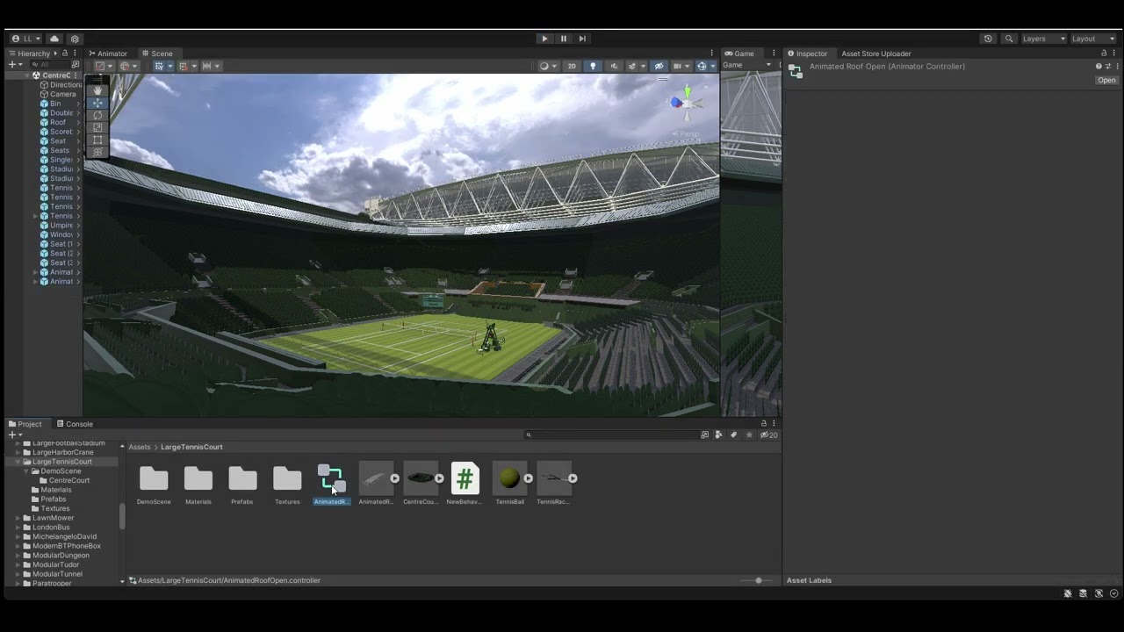Expand the Bin object in Hierarchy
1124x632 pixels.
click(78, 104)
